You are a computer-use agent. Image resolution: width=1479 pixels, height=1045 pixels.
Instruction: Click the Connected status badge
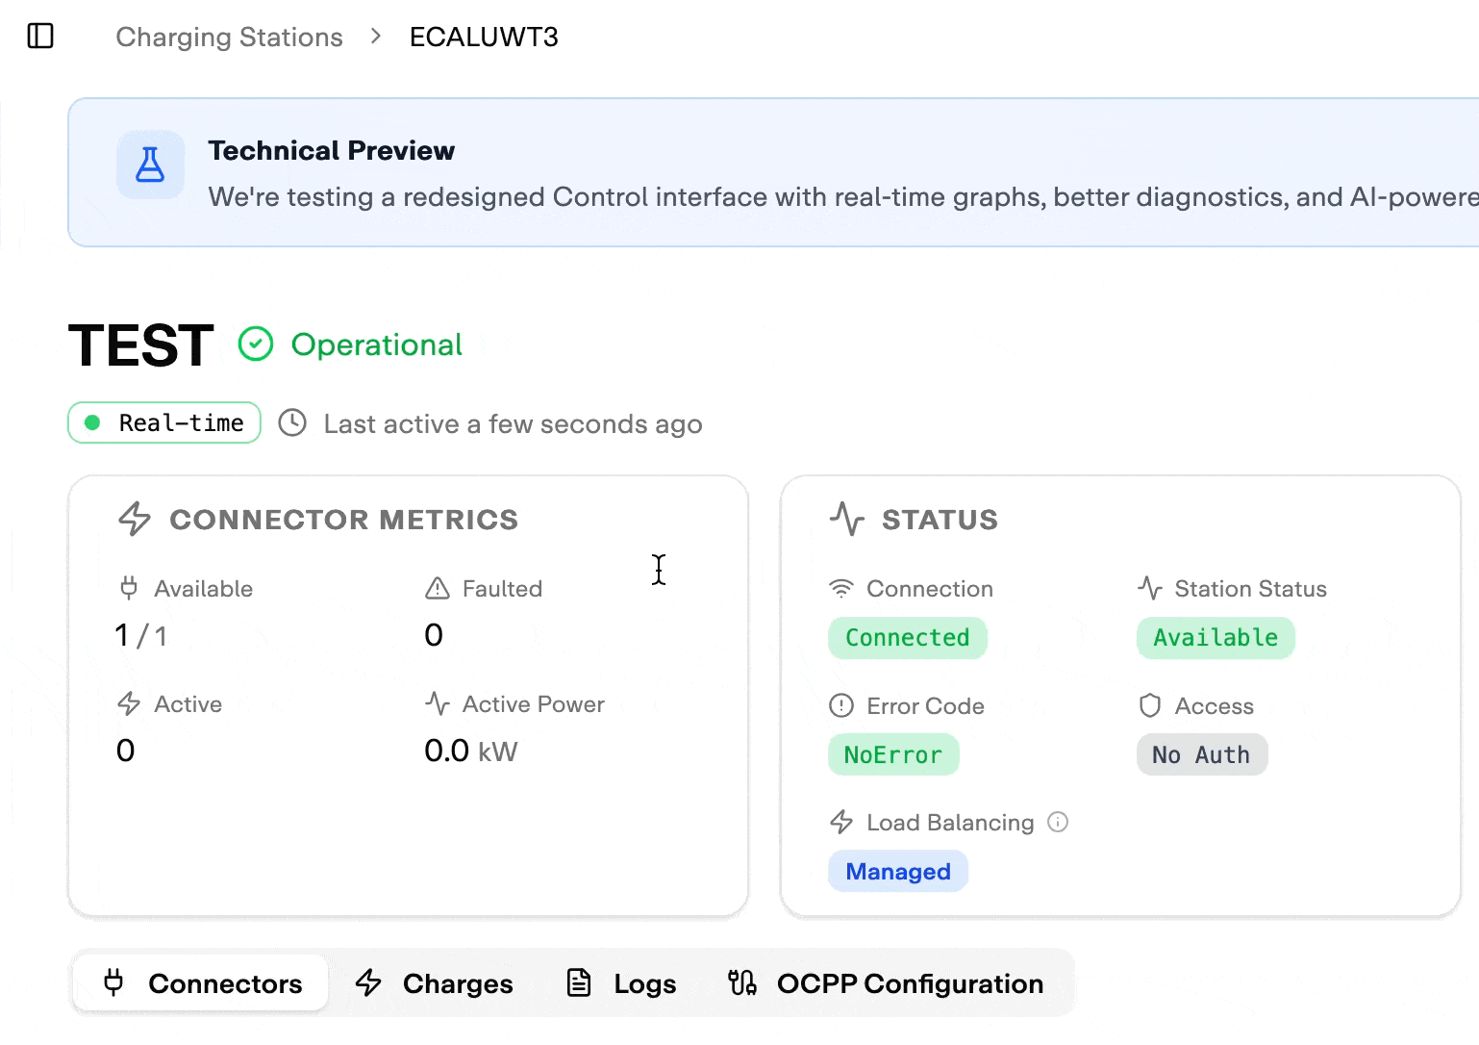[x=907, y=638]
